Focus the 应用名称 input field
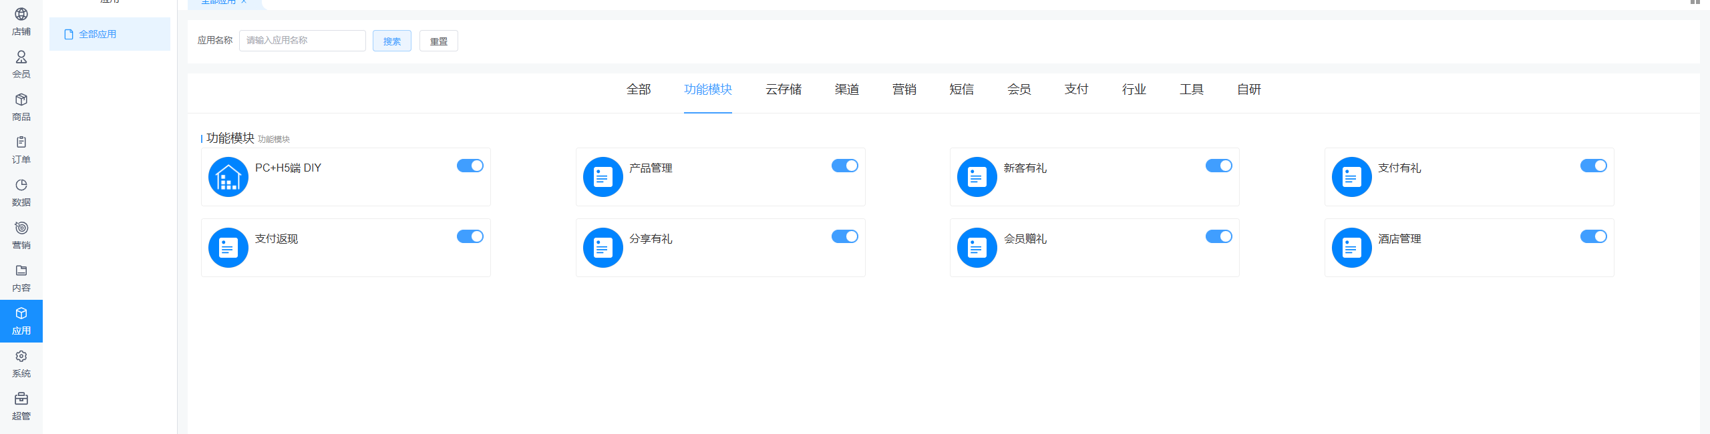This screenshot has width=1710, height=434. 303,41
